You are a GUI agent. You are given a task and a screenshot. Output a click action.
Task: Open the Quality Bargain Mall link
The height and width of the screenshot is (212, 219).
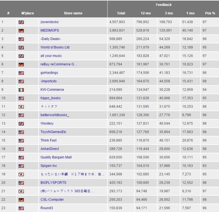pos(56,157)
